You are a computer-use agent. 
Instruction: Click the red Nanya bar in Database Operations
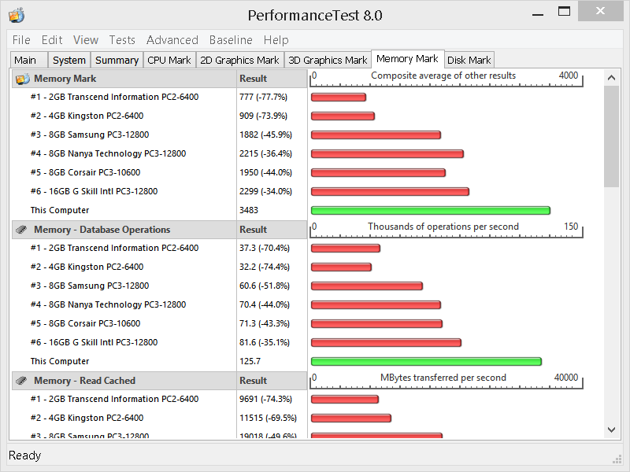click(x=376, y=305)
